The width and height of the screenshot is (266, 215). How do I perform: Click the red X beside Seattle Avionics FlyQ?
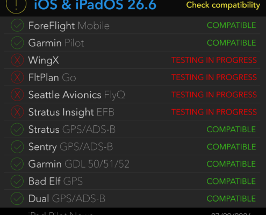click(17, 95)
